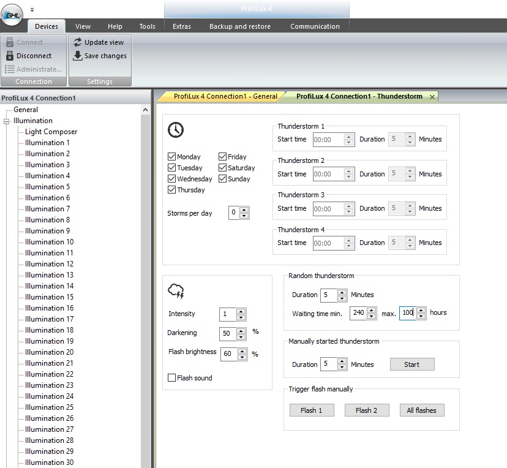Increase Thunderstorm 4 Duration spinner
507x468 pixels.
click(x=410, y=240)
